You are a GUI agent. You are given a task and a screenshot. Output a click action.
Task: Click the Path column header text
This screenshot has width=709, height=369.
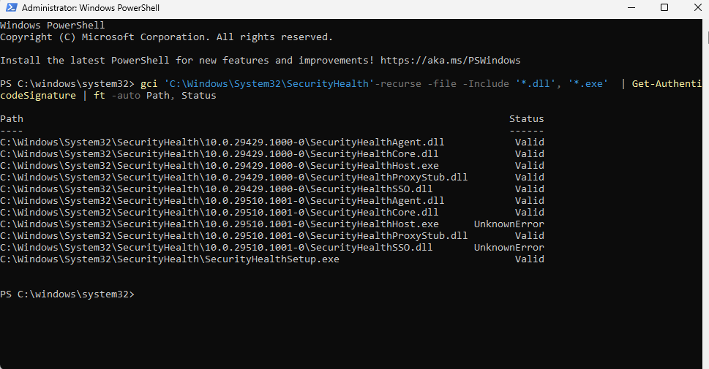click(12, 119)
